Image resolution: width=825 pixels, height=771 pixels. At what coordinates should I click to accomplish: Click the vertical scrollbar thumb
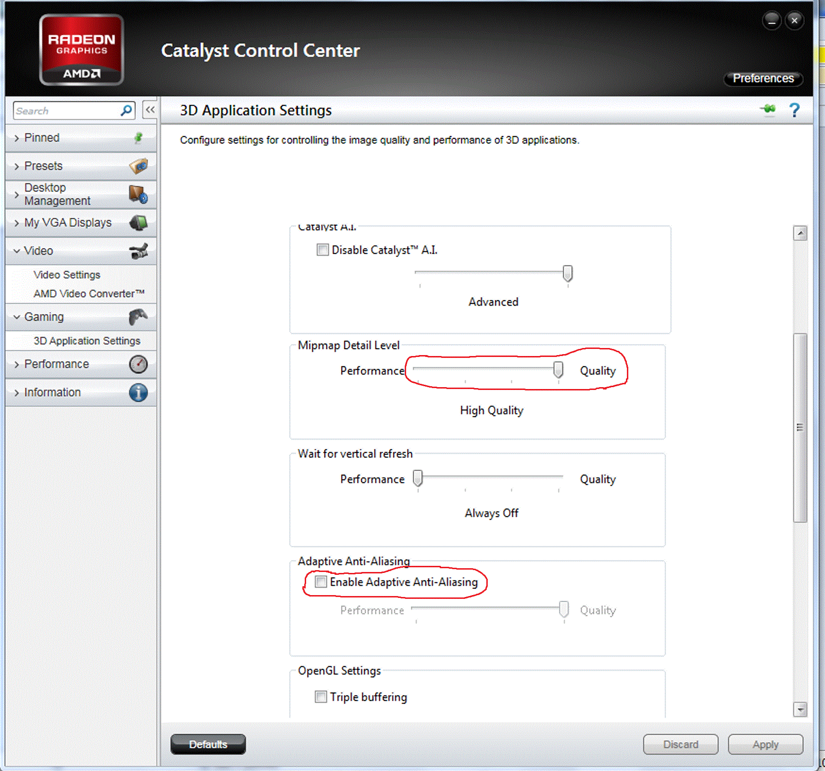point(800,428)
